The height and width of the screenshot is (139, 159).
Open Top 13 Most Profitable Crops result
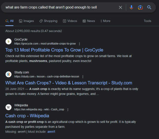54,50
